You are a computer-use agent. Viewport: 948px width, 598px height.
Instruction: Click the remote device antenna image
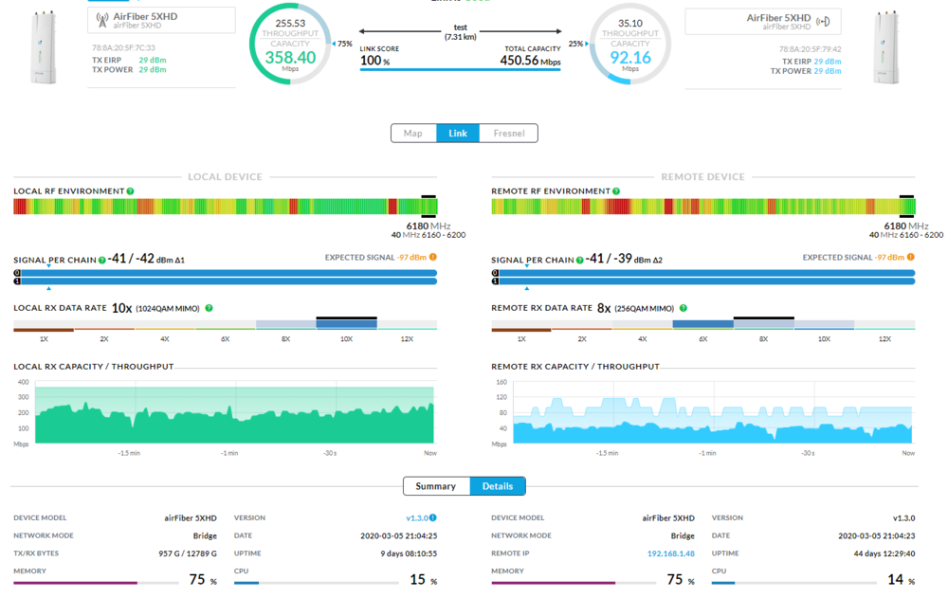click(890, 47)
